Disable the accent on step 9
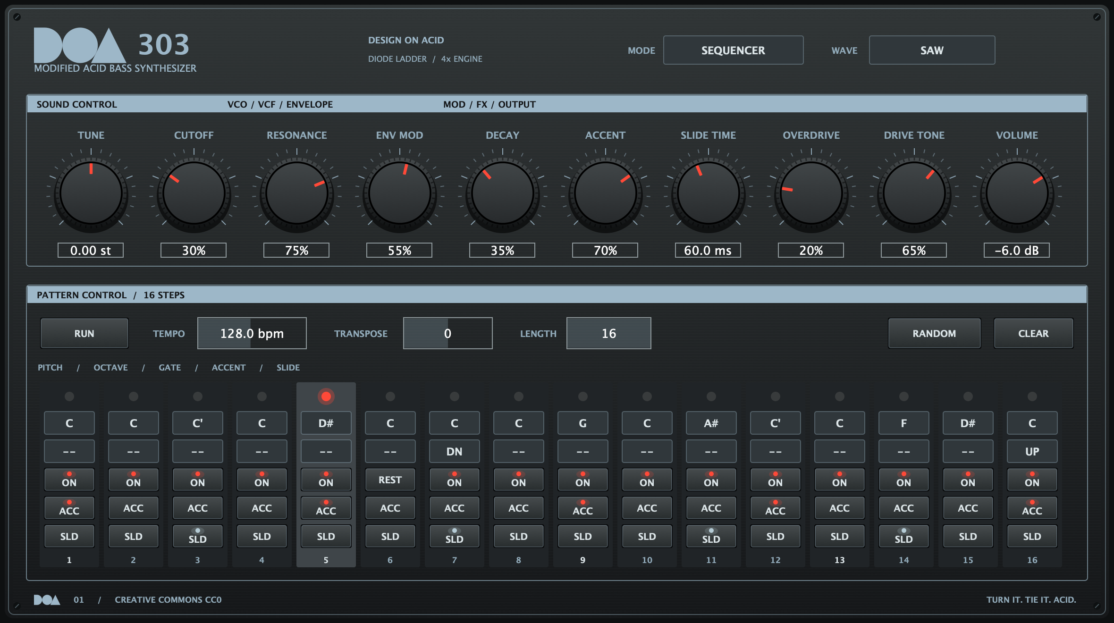 (583, 508)
